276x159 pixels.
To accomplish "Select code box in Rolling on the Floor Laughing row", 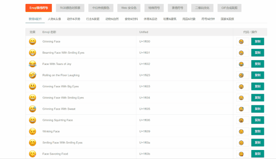I will (x=243, y=75).
